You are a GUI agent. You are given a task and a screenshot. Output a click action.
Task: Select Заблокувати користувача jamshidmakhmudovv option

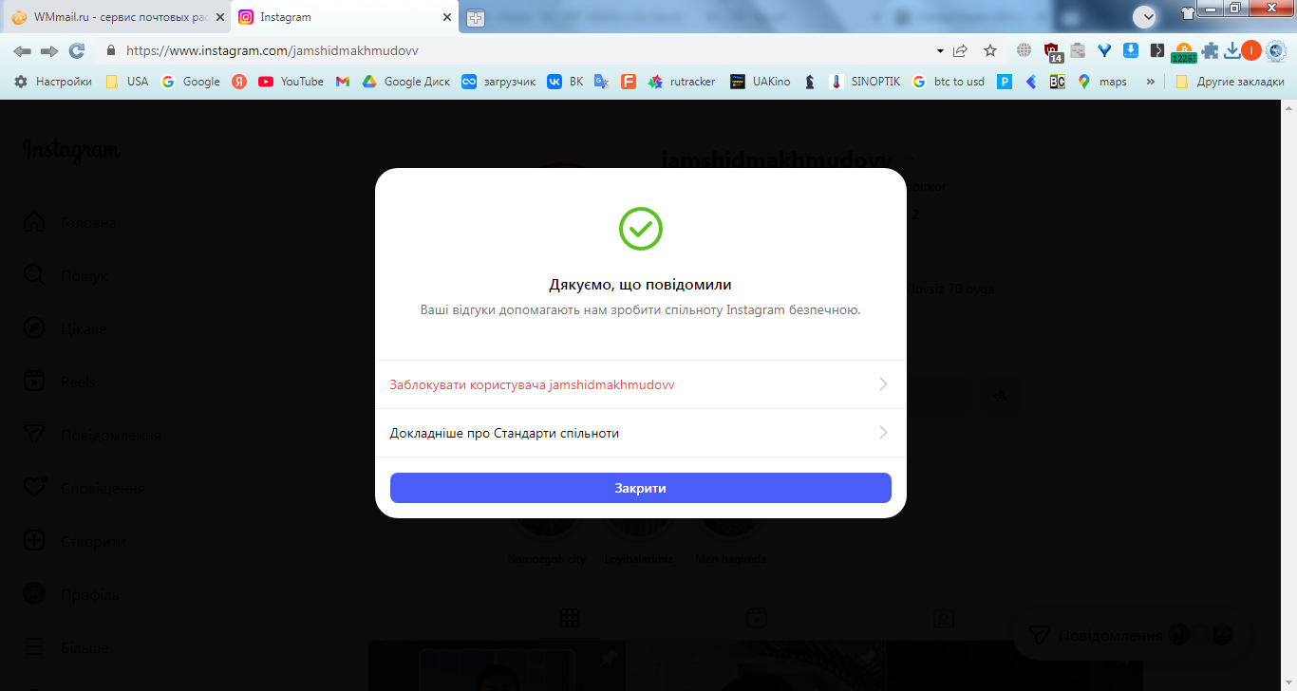[x=640, y=384]
